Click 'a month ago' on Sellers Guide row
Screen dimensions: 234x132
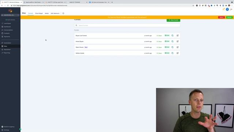click(x=148, y=53)
